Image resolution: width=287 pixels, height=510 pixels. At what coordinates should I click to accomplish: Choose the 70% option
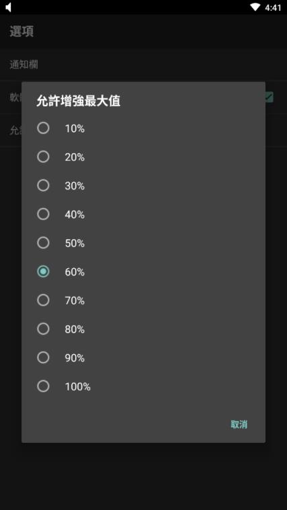pyautogui.click(x=43, y=300)
